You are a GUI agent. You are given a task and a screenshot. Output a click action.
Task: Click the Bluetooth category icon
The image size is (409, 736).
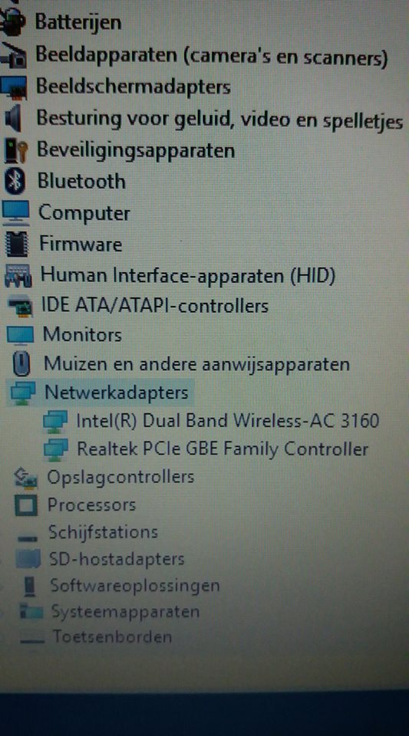click(14, 182)
